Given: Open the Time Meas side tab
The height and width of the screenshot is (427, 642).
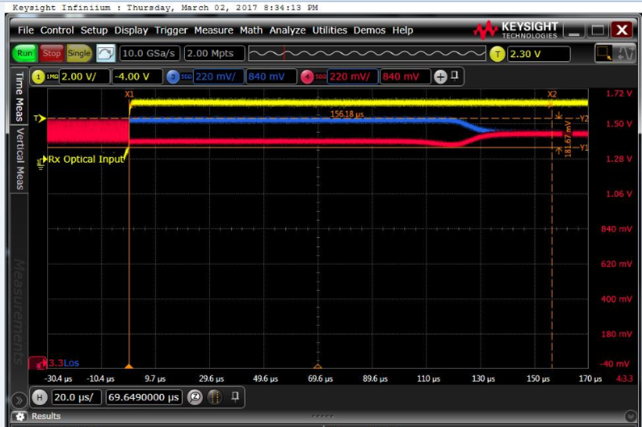Looking at the screenshot, I should pos(20,96).
